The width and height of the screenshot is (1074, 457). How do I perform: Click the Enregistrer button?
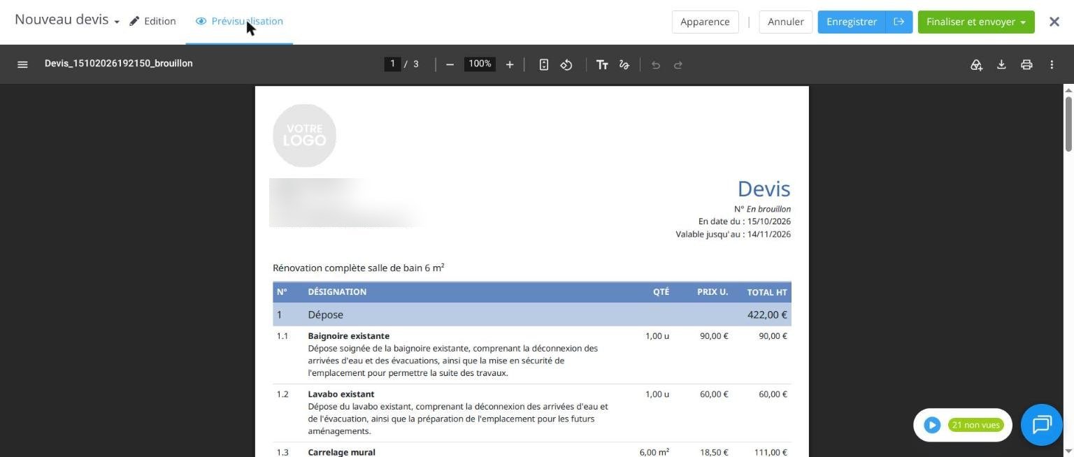(852, 22)
